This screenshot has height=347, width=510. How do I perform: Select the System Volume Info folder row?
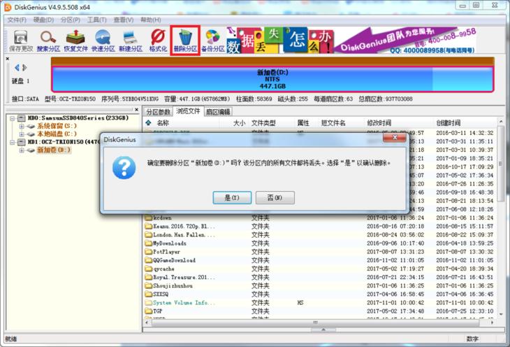click(320, 303)
